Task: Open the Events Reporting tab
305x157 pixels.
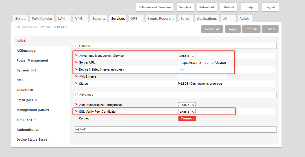Action: coord(161,19)
